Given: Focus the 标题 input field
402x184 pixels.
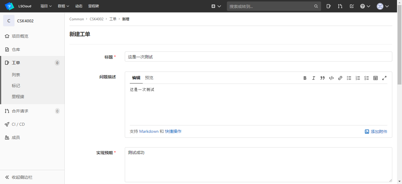Looking at the screenshot, I should click(258, 57).
